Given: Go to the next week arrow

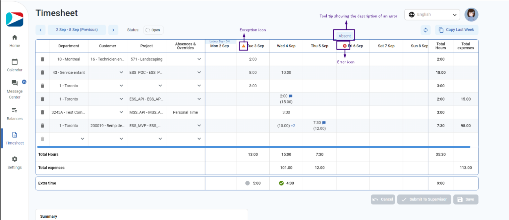Looking at the screenshot, I should coord(113,30).
